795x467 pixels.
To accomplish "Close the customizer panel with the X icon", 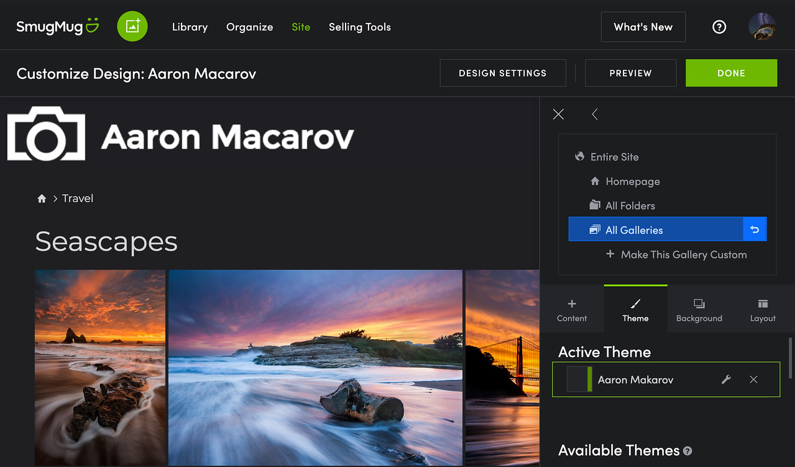I will pos(558,114).
